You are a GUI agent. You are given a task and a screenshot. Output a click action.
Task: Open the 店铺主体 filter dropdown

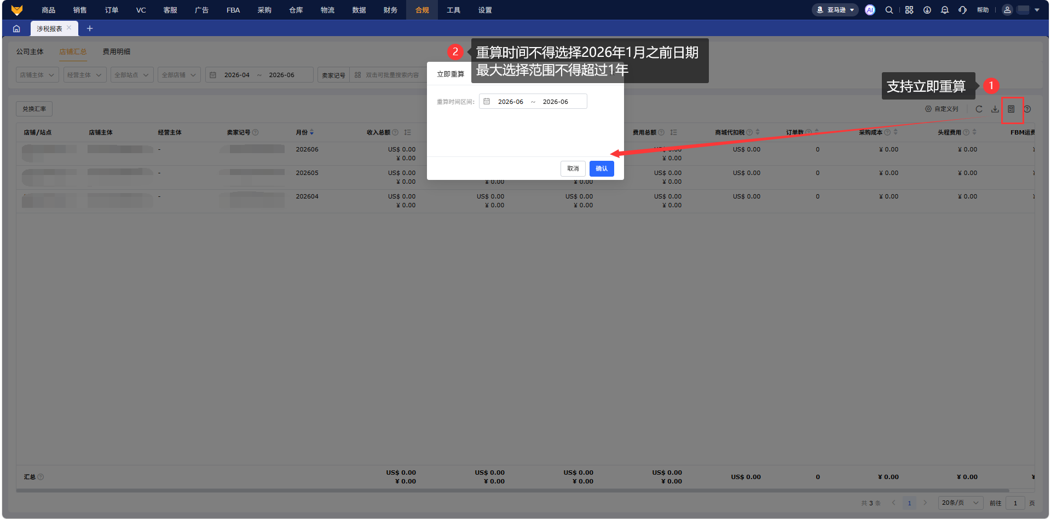click(x=37, y=75)
